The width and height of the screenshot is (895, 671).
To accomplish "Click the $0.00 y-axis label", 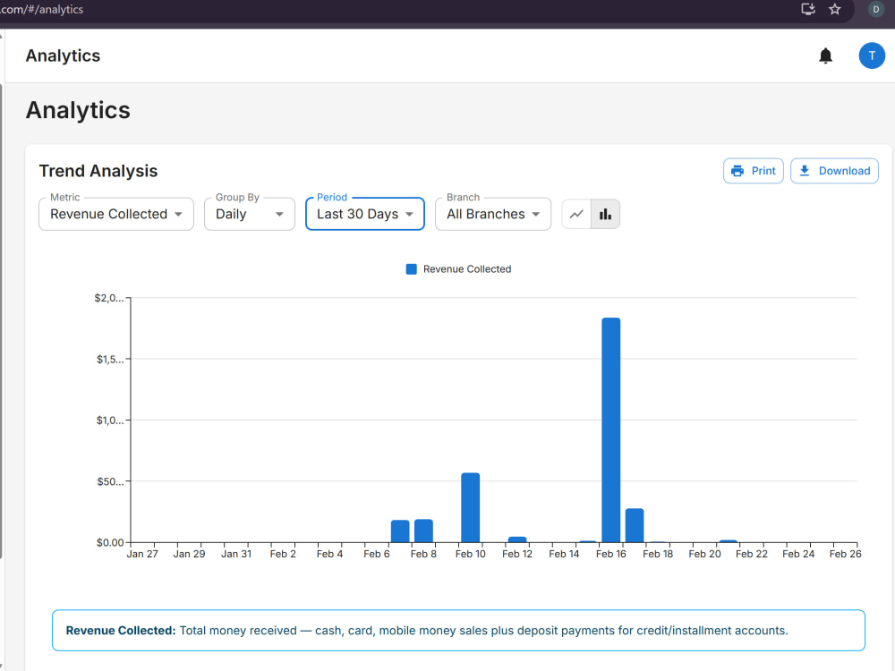I will (110, 543).
